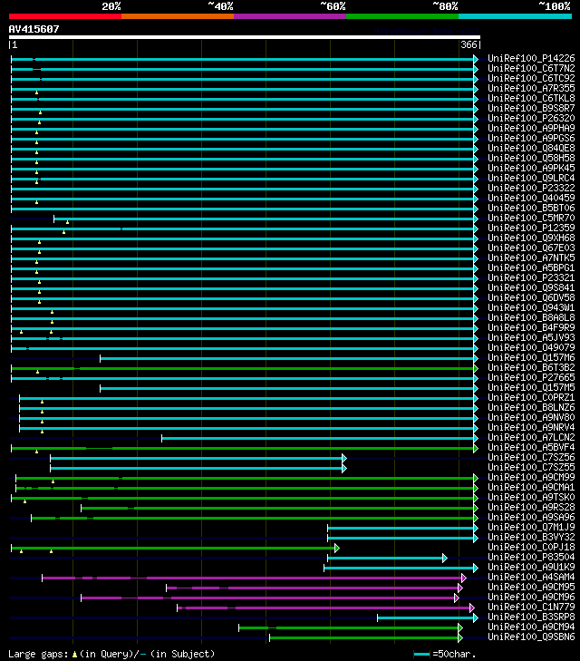Image resolution: width=580 pixels, height=661 pixels.
Task: Click the UniRef100_Q6DV58 label
Action: 531,297
